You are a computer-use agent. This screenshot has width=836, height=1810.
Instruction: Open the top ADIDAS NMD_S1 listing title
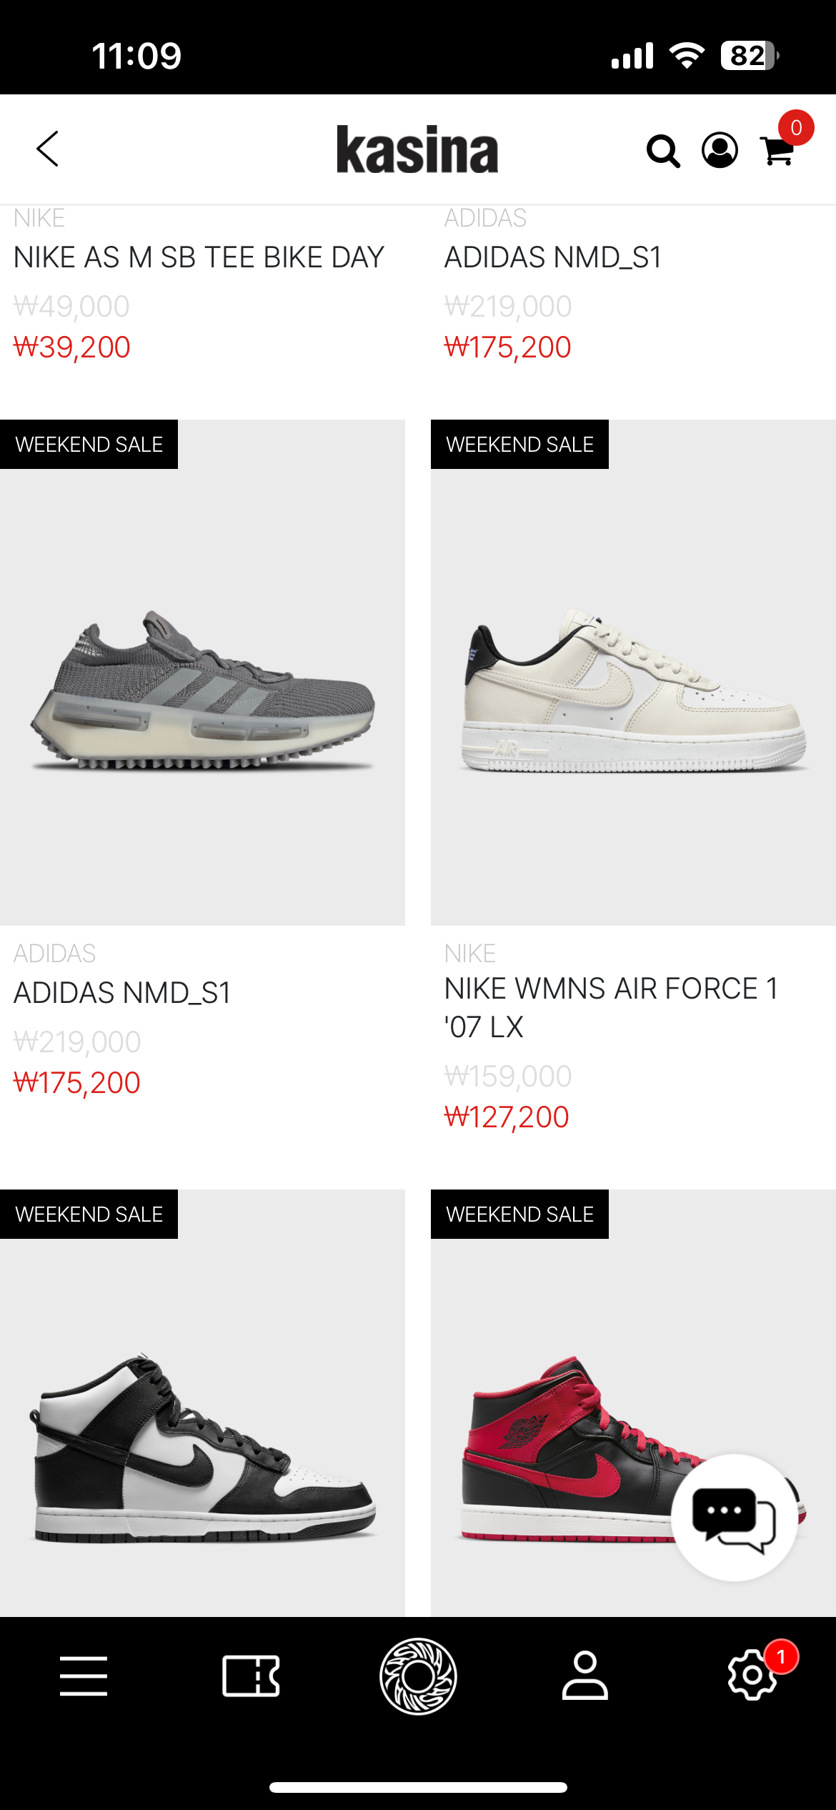click(553, 257)
